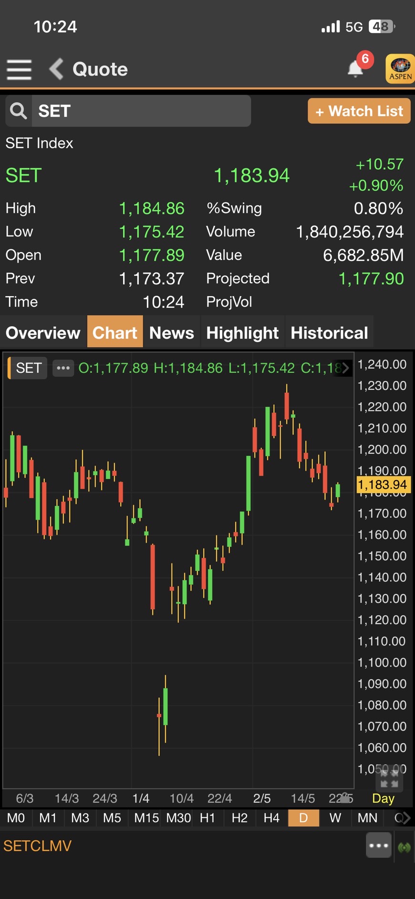The width and height of the screenshot is (415, 899).
Task: Tap the search magnifier icon
Action: [x=19, y=111]
